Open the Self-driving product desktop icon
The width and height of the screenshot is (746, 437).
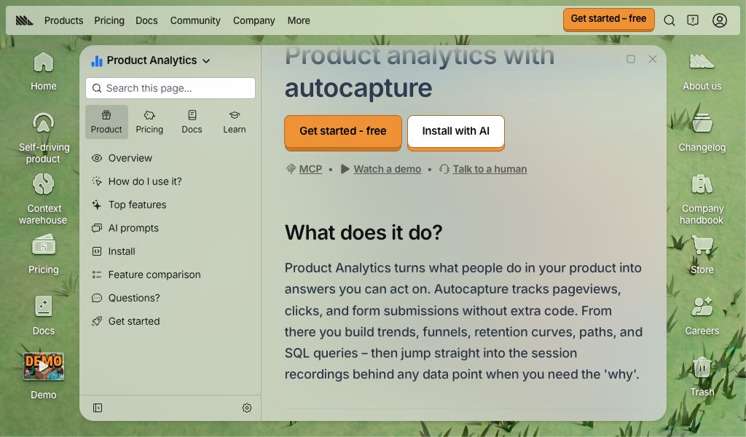tap(43, 122)
